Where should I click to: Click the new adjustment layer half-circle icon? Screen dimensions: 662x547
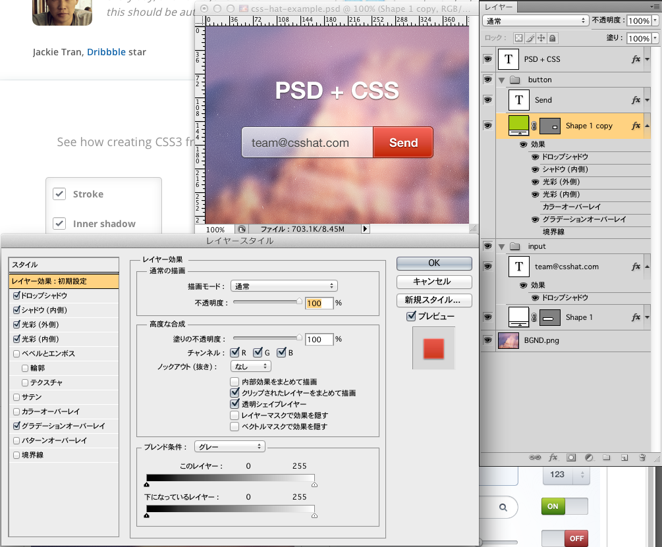click(x=589, y=457)
